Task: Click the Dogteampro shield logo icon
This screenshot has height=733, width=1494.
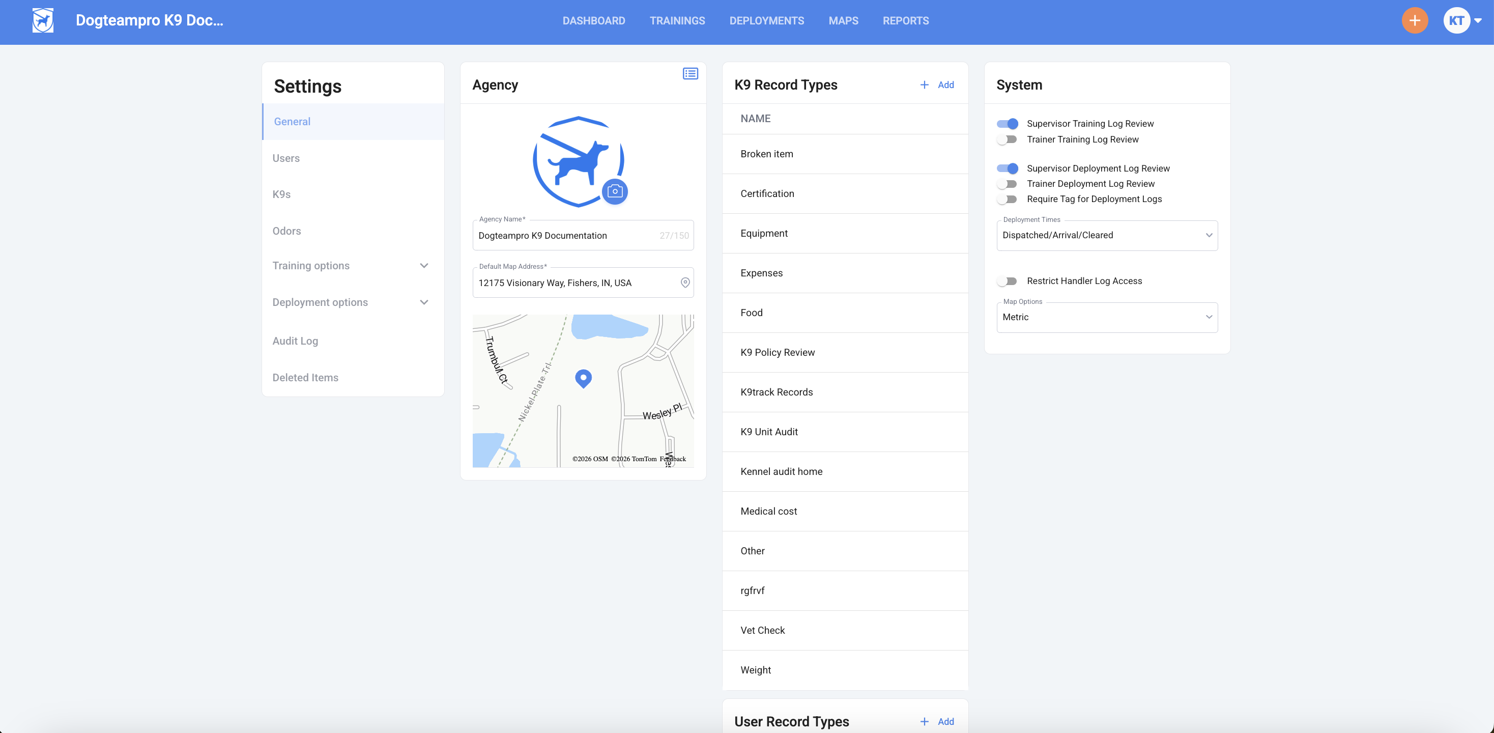Action: (x=43, y=21)
